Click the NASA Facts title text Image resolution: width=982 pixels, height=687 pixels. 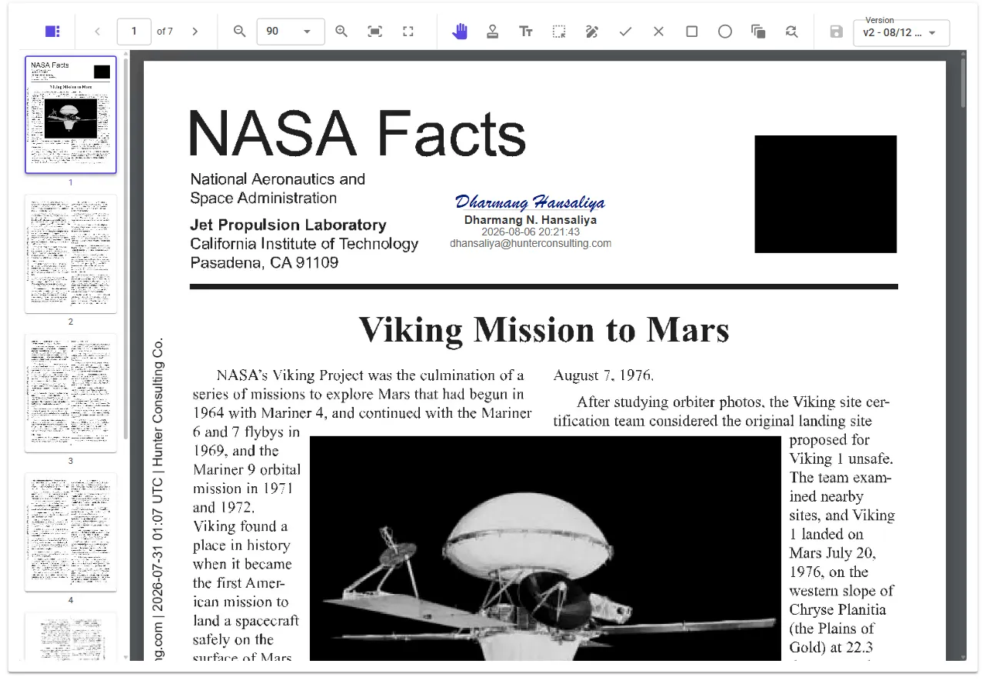coord(358,133)
